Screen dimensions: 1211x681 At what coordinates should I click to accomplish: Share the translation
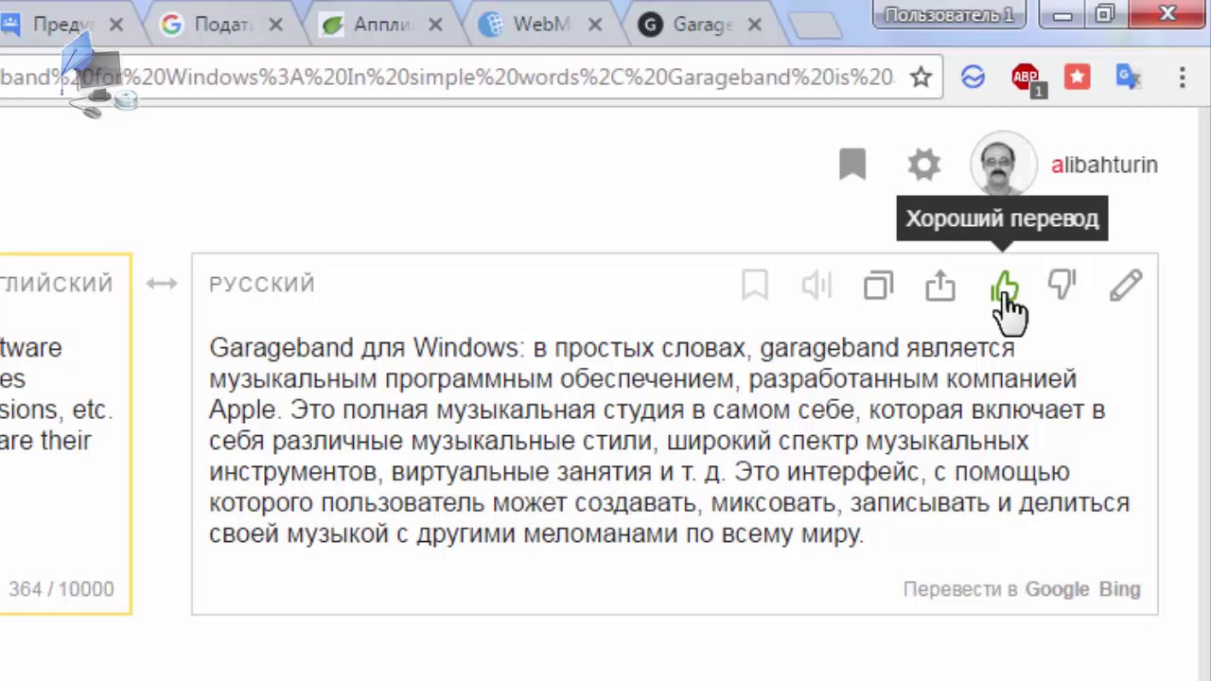(x=940, y=285)
